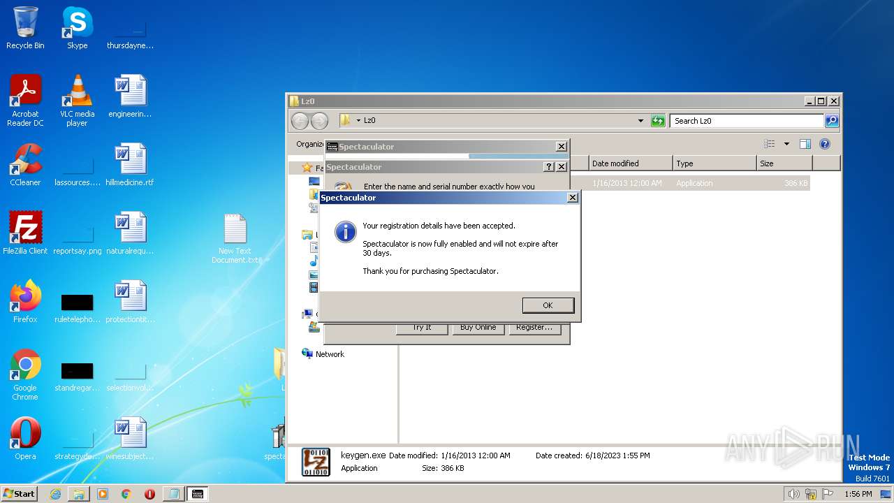Screen dimensions: 894x503
Task: Sort files by Type column
Action: pos(715,163)
